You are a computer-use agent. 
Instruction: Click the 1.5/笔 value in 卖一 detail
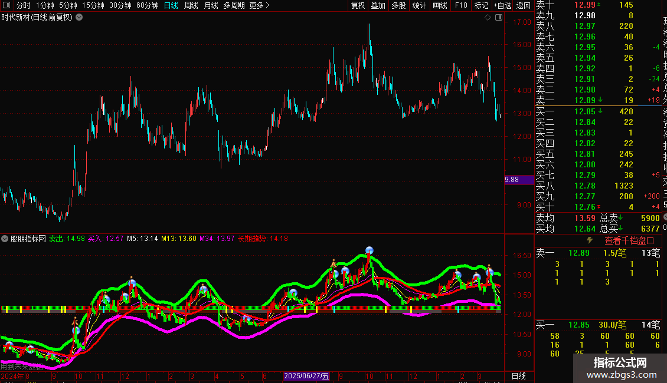coord(614,253)
